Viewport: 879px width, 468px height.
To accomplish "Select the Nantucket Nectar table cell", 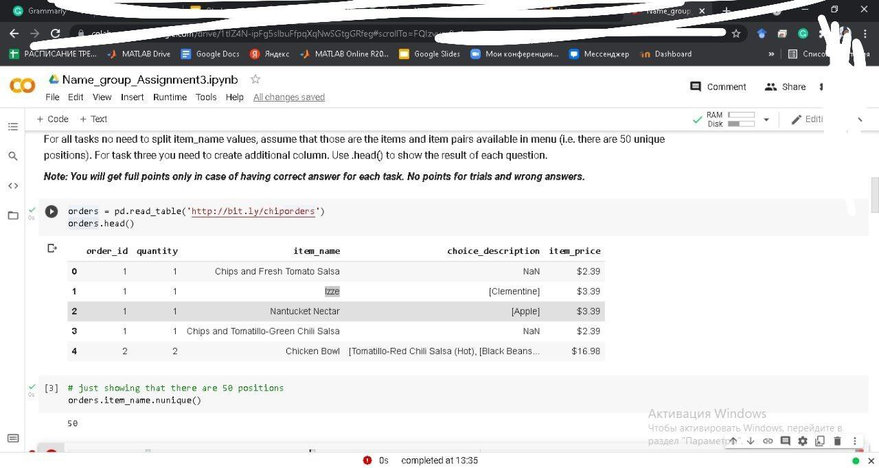I will pyautogui.click(x=305, y=312).
